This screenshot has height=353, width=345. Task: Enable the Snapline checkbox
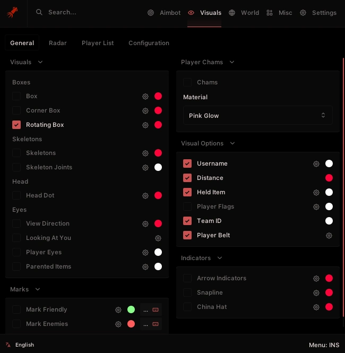click(x=187, y=292)
